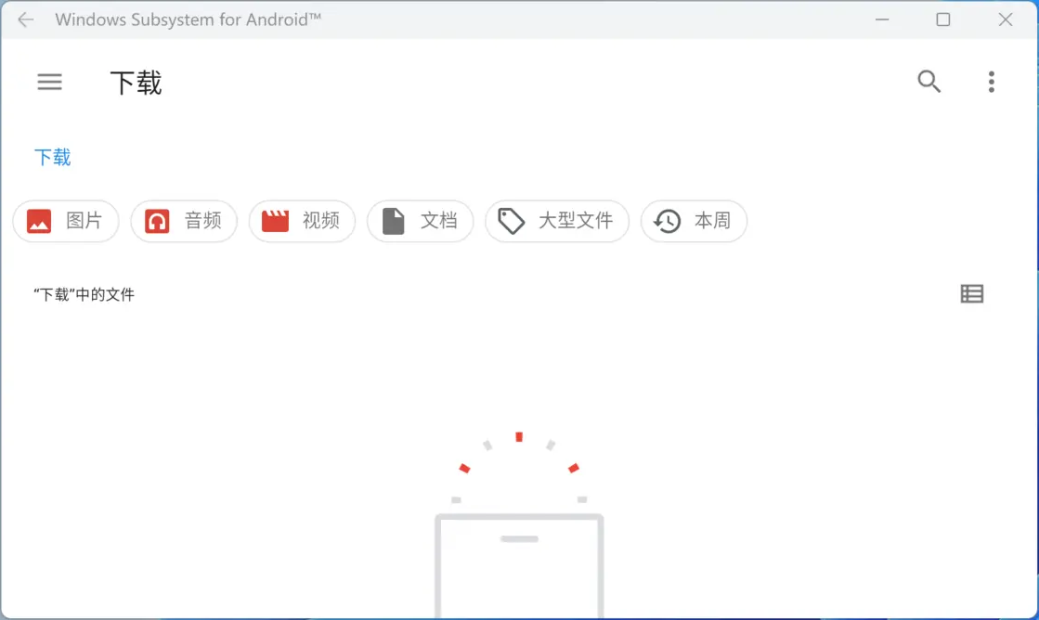Open the 文档 (Documents) file icon
This screenshot has width=1039, height=620.
coord(392,221)
